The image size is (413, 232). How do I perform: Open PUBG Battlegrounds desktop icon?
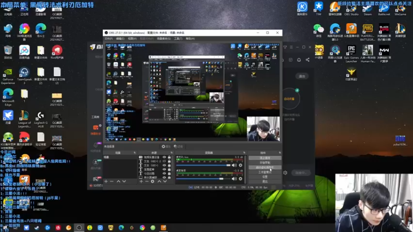pos(368,32)
